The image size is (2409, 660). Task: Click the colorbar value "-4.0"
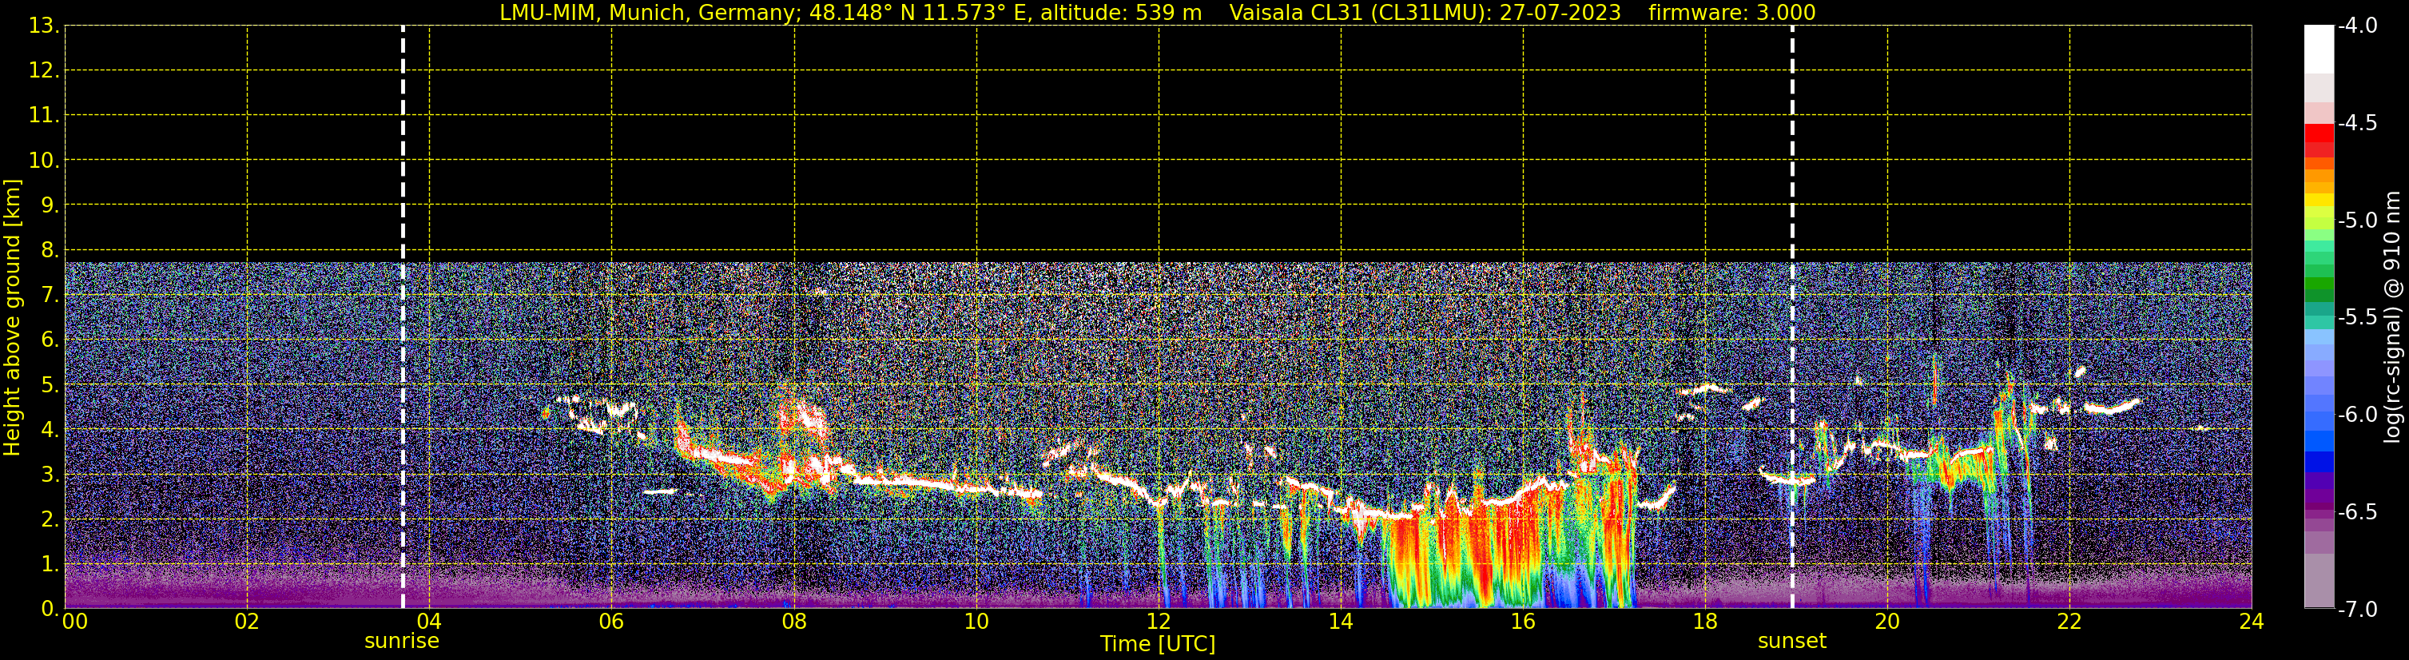tap(2358, 26)
